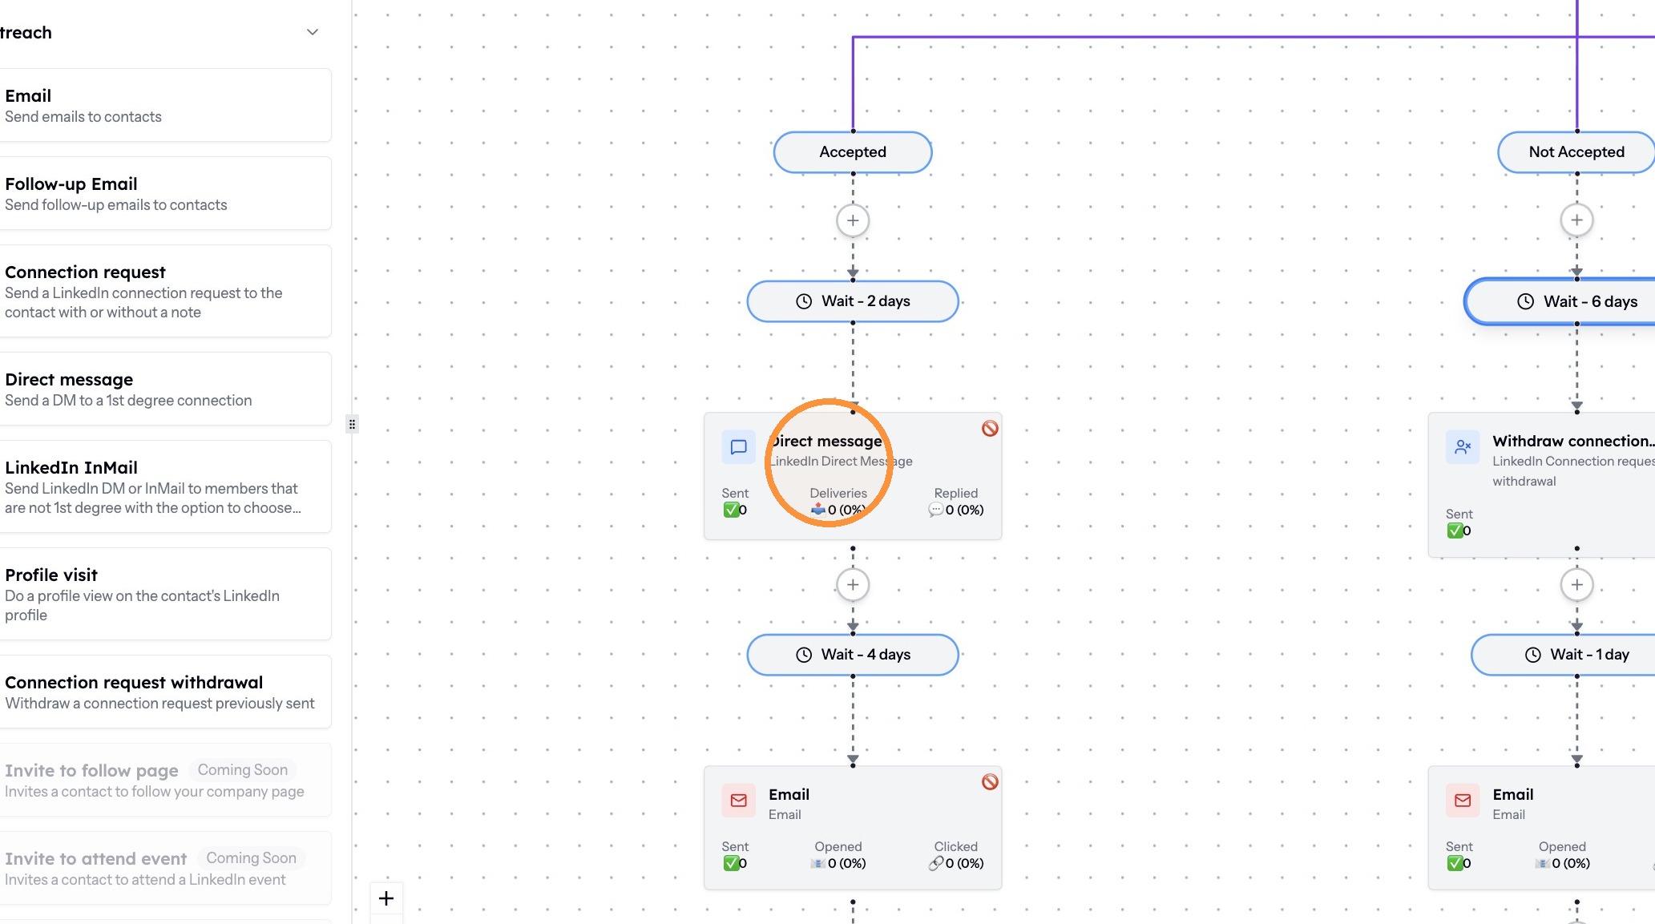
Task: Click Sent checkmark on Accepted branch Email card
Action: [731, 863]
